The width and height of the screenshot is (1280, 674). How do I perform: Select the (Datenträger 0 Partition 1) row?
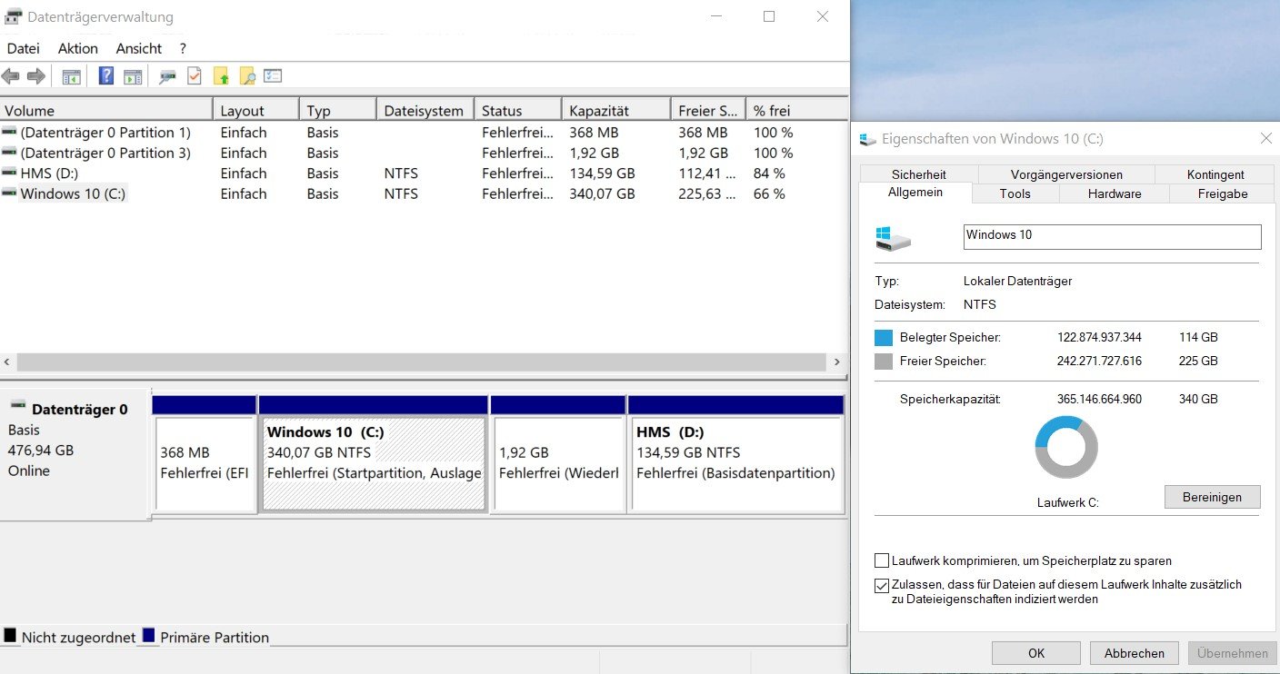click(424, 133)
